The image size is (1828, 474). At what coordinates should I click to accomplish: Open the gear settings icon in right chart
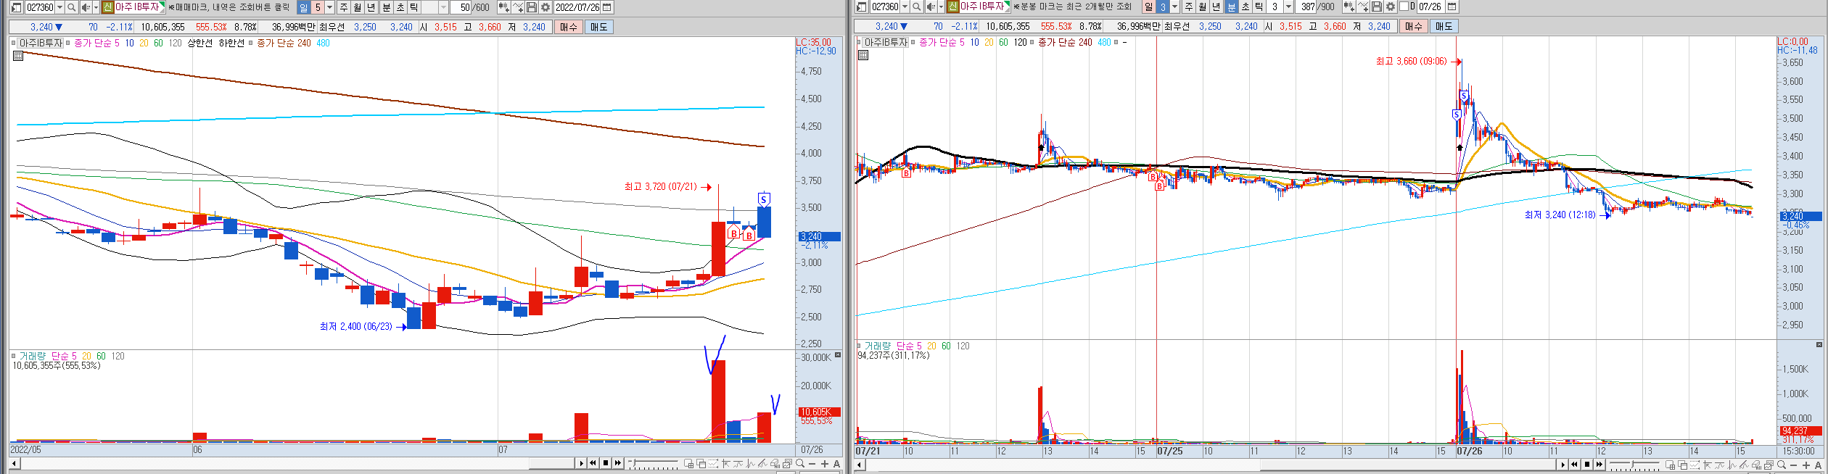click(1390, 7)
